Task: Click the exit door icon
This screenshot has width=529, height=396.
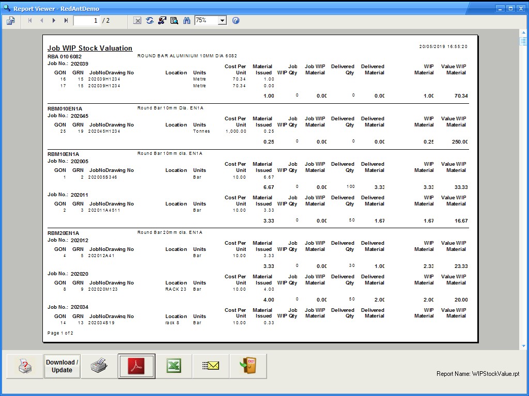Action: coord(248,366)
